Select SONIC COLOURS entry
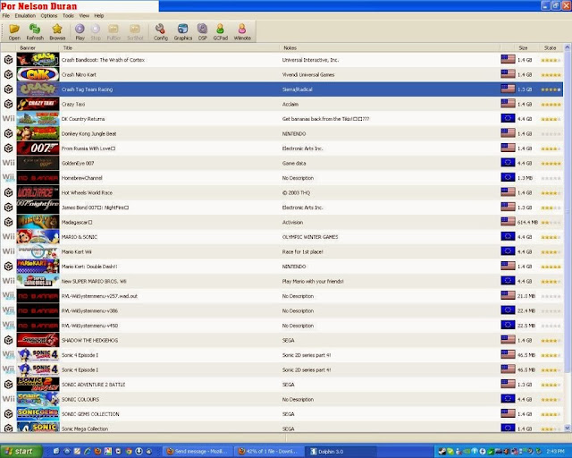 (x=80, y=399)
